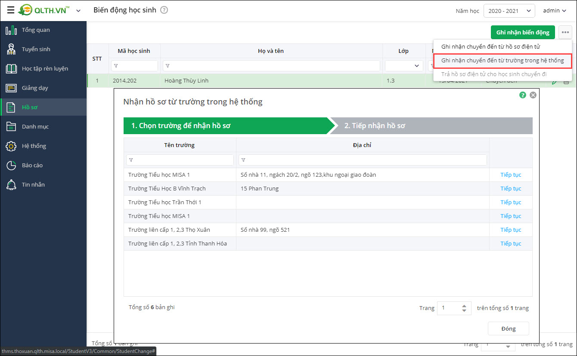Open the Hồ sơ sidebar section
This screenshot has height=356, width=577.
click(43, 107)
